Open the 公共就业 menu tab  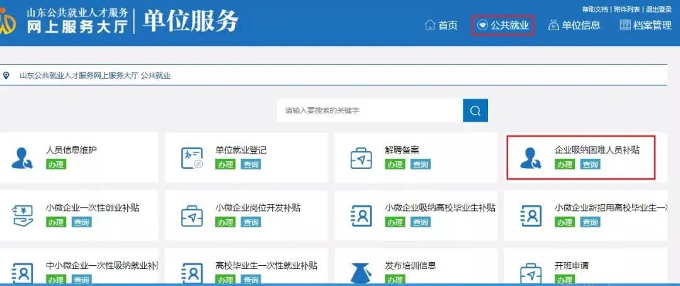tap(502, 25)
